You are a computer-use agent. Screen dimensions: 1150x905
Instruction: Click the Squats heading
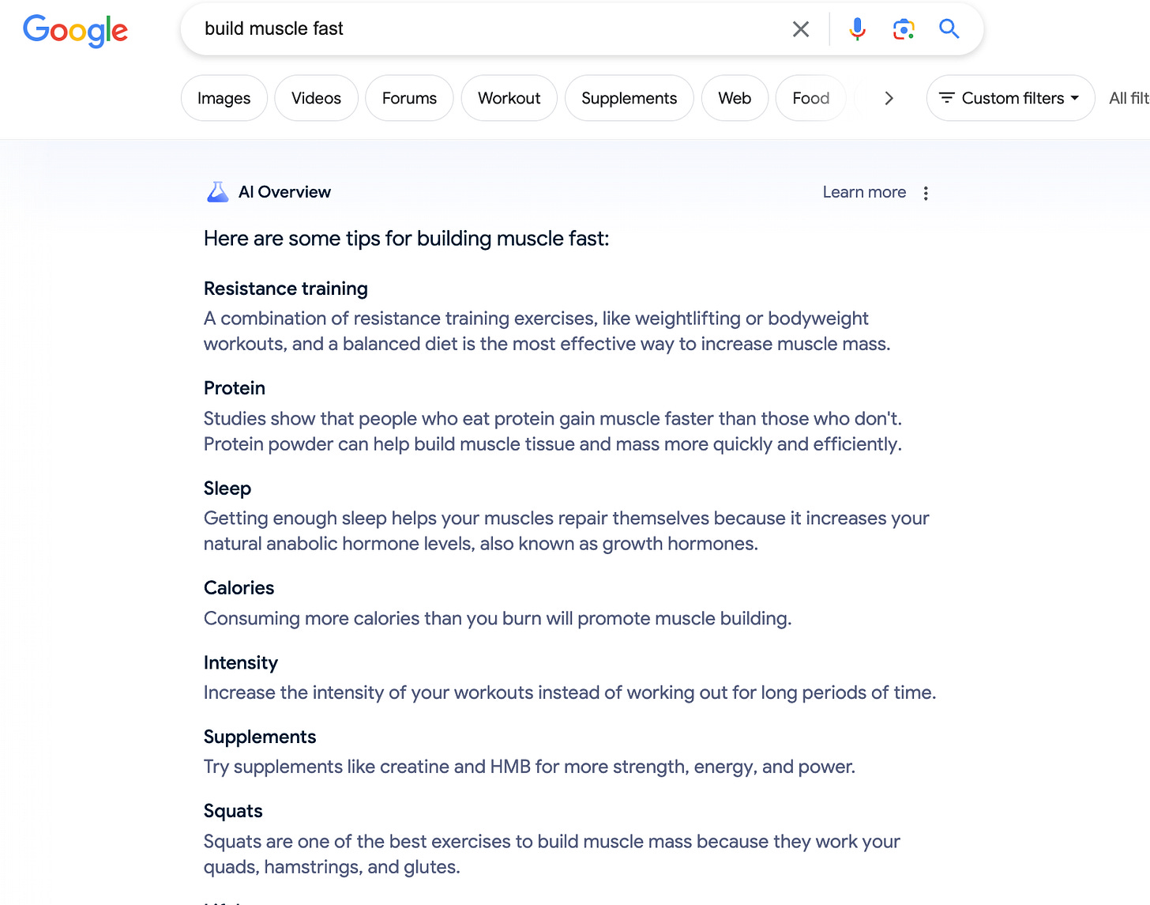click(x=233, y=811)
